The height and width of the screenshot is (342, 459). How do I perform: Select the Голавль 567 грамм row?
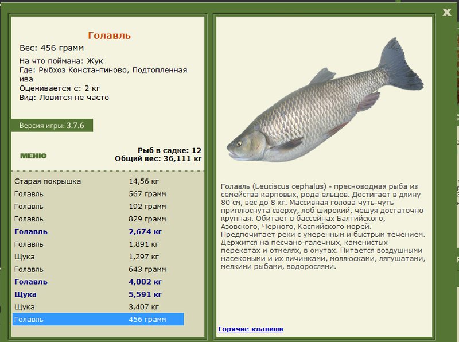point(98,194)
